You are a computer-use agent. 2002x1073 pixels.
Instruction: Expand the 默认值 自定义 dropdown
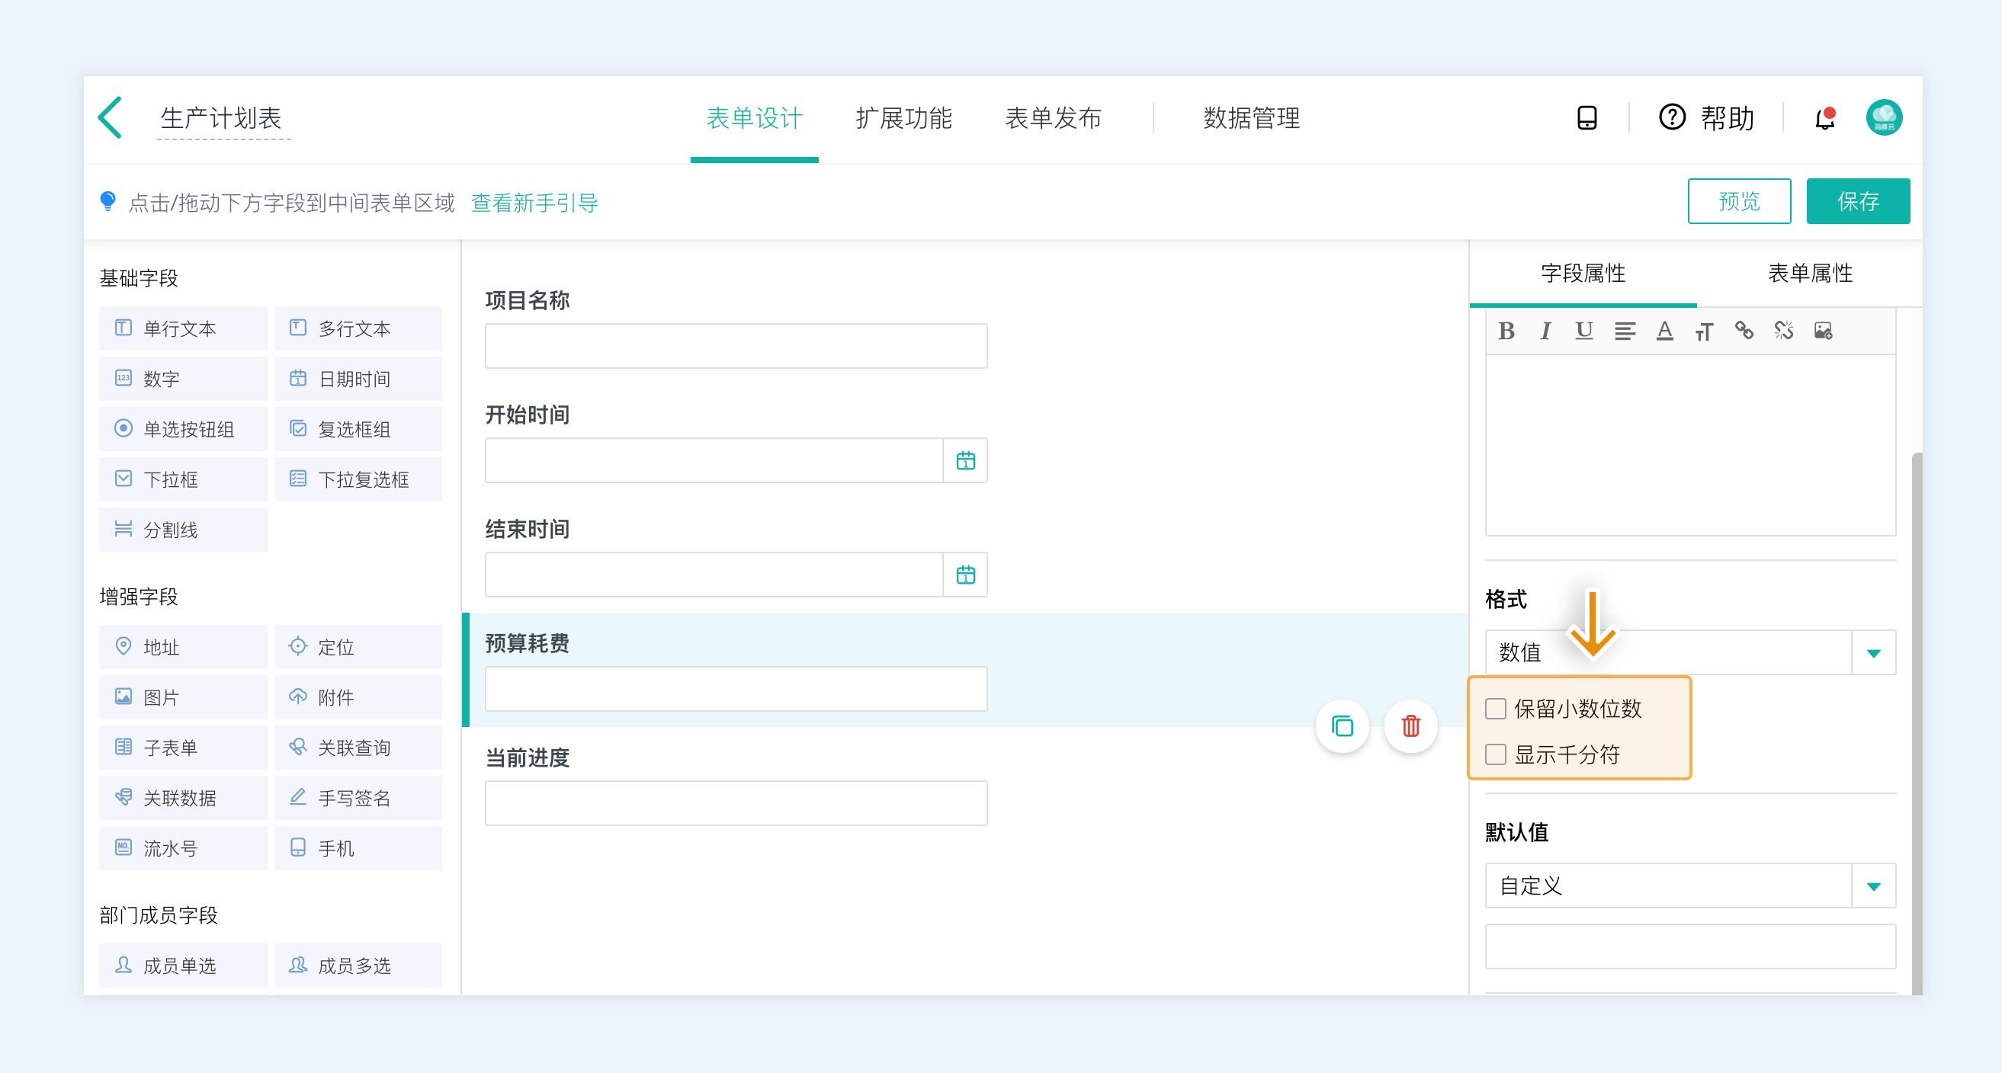tap(1873, 886)
